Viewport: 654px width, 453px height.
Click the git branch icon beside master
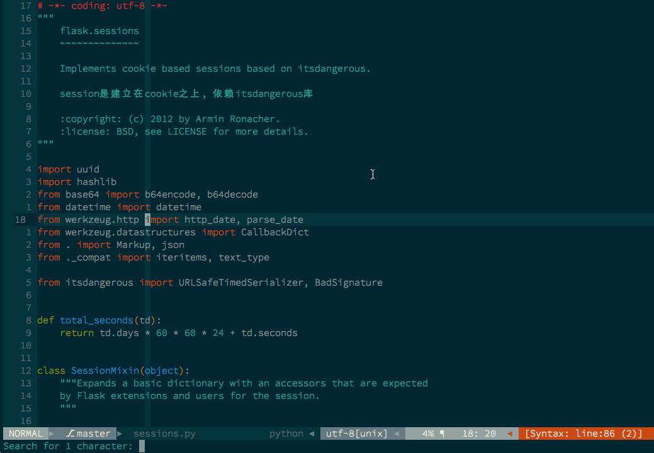pos(70,433)
